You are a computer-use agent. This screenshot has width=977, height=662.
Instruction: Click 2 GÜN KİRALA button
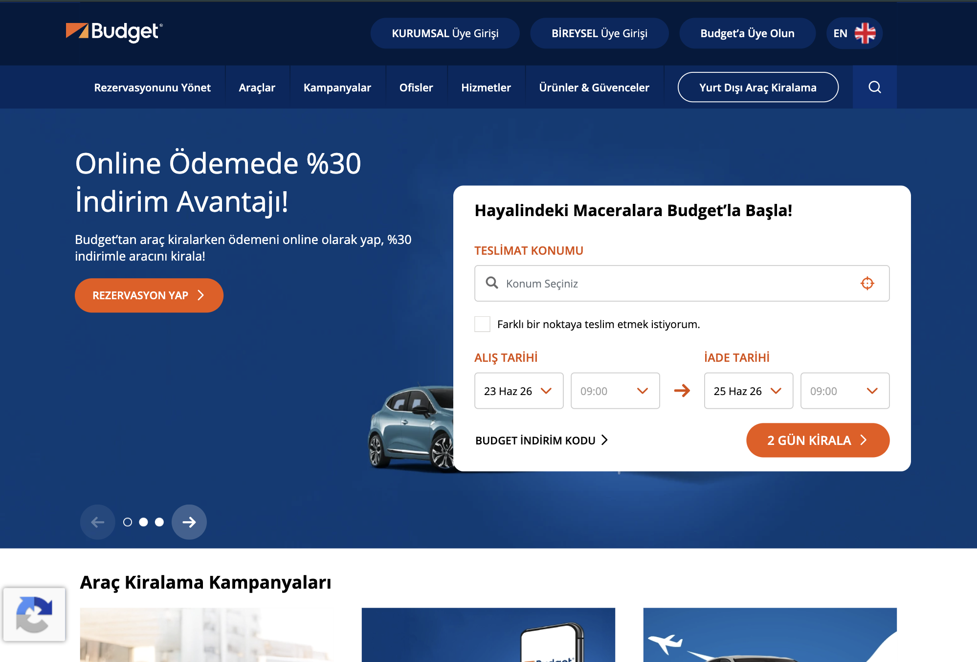[x=818, y=440]
